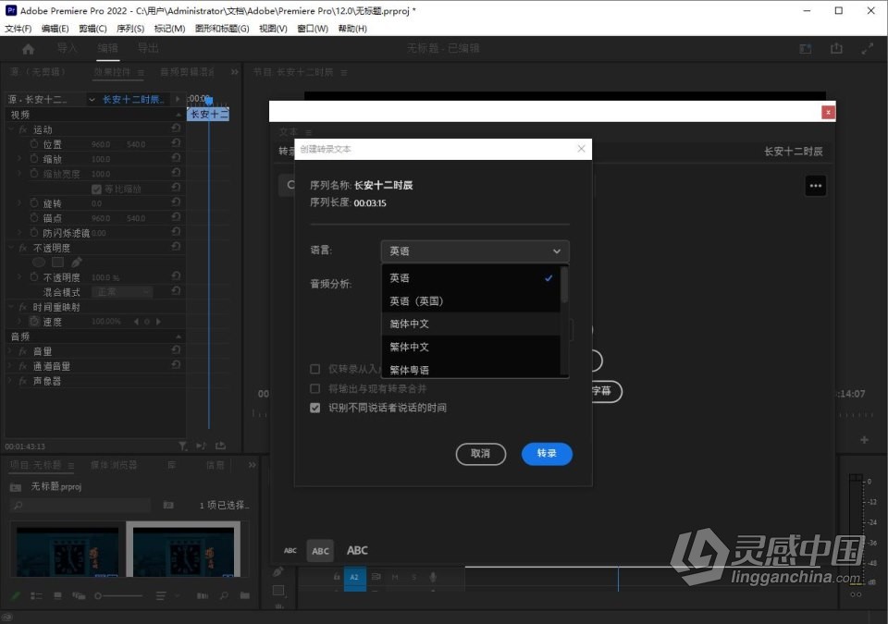Click the red x close button

coord(828,112)
